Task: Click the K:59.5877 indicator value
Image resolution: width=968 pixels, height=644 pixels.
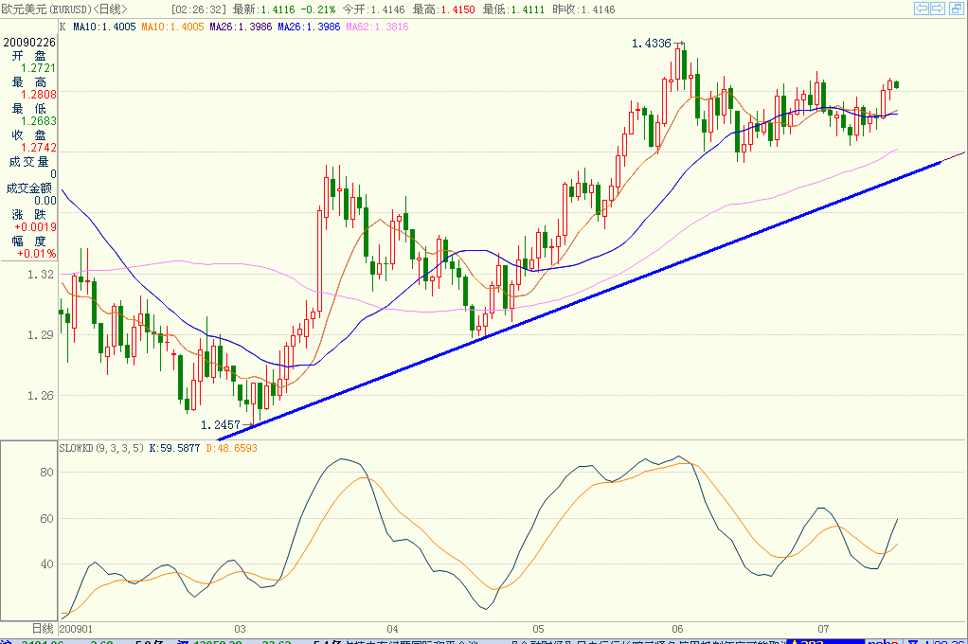Action: [174, 448]
